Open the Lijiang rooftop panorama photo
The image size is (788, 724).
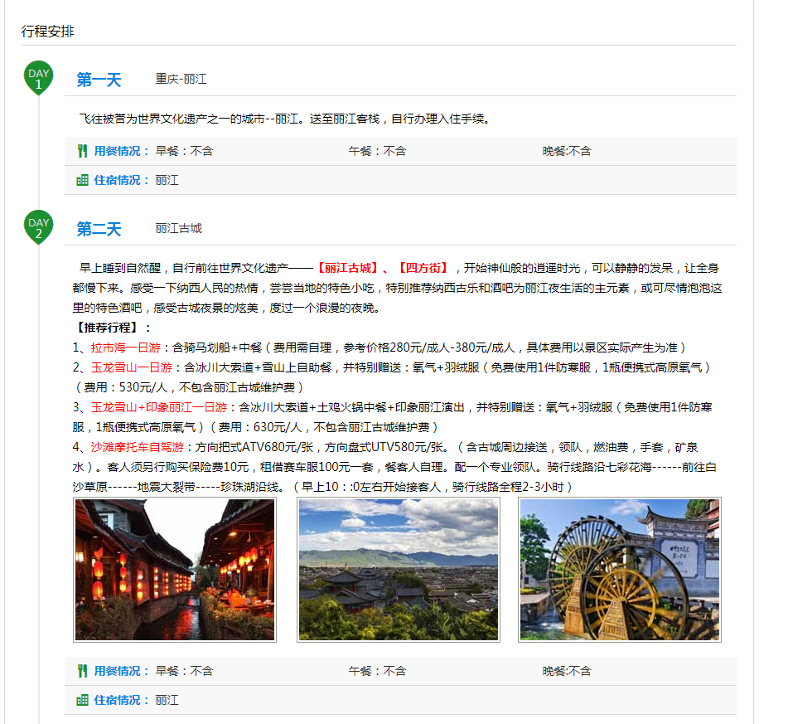[398, 570]
